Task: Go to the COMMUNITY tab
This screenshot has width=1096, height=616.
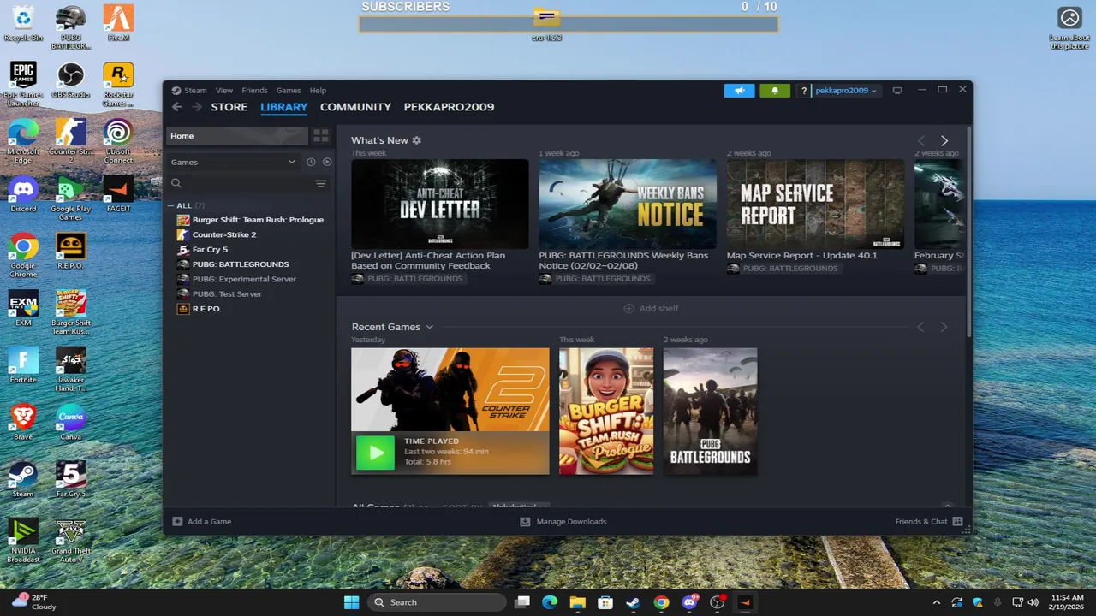Action: click(x=355, y=107)
